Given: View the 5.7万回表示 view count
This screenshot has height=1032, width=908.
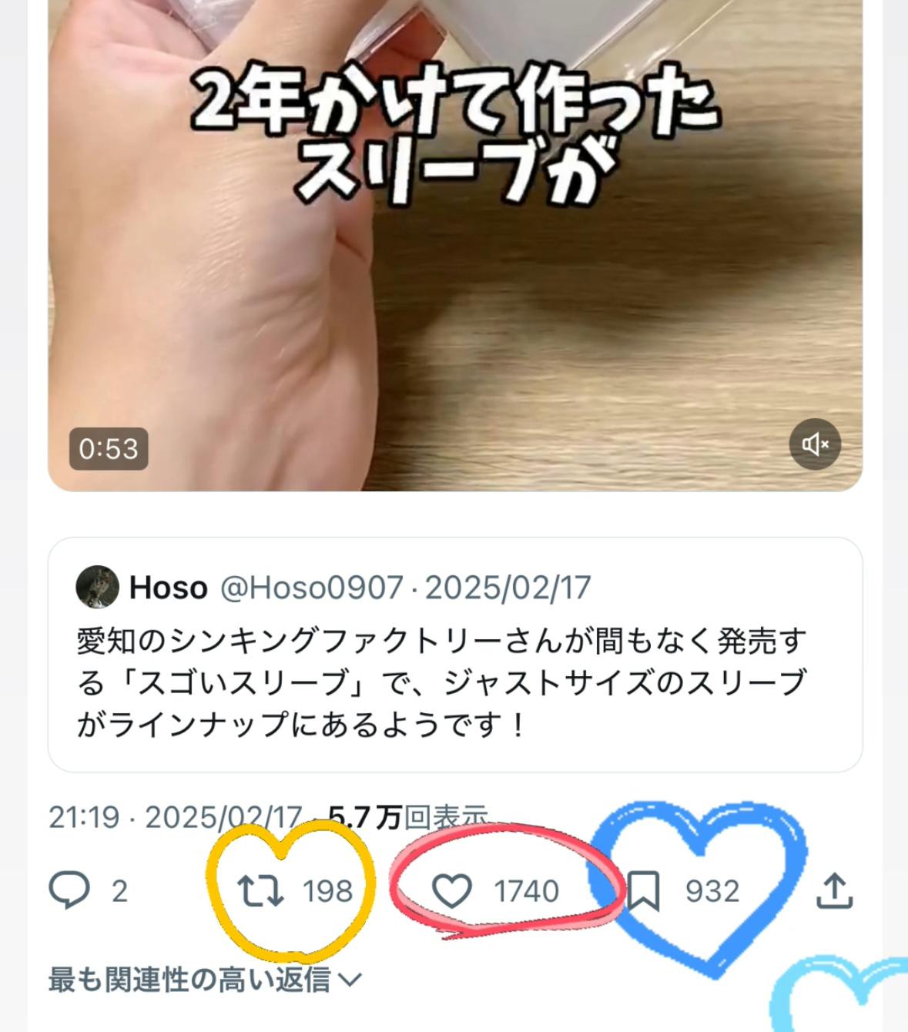Looking at the screenshot, I should (x=408, y=817).
